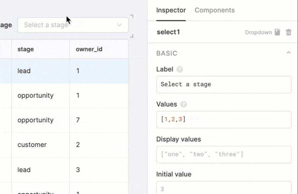
Task: Click the bottom-right resize handle of dropdown
Action: click(132, 36)
